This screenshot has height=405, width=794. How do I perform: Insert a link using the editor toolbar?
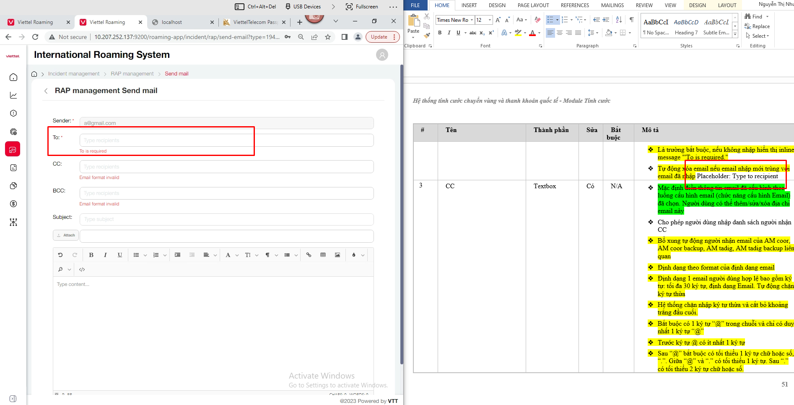(x=309, y=255)
